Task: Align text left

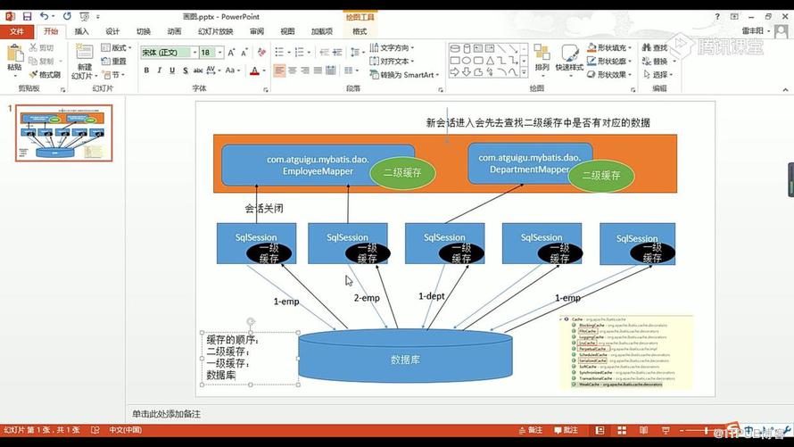Action: pos(279,70)
